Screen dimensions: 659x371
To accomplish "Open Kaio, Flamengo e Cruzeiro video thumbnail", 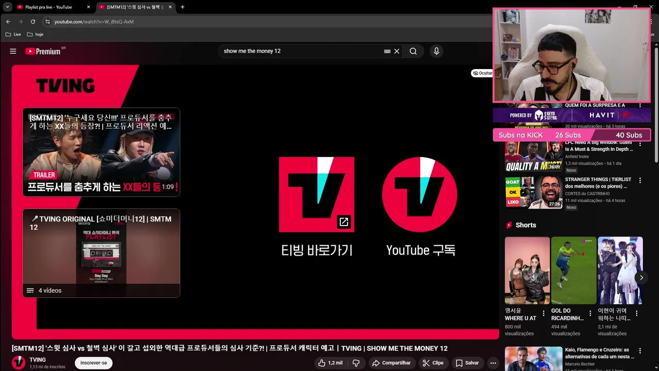I will 533,359.
